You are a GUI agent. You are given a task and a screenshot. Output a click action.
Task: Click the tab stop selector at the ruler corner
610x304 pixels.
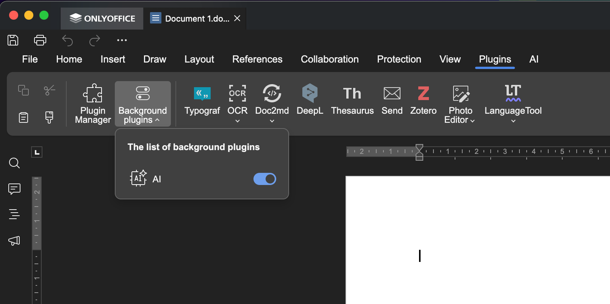37,152
